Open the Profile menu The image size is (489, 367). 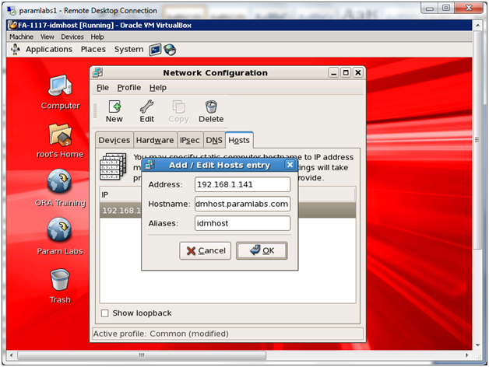click(x=128, y=88)
